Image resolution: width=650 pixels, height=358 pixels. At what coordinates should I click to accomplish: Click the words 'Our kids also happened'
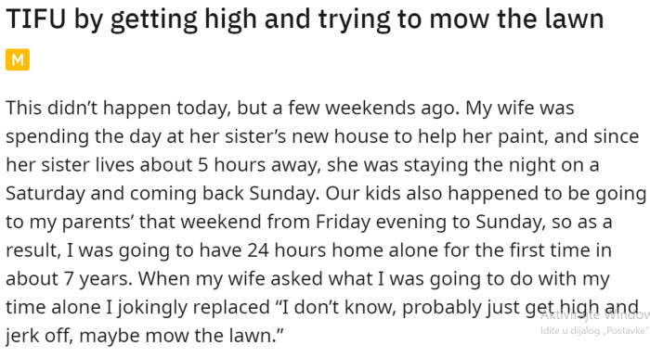coord(425,193)
